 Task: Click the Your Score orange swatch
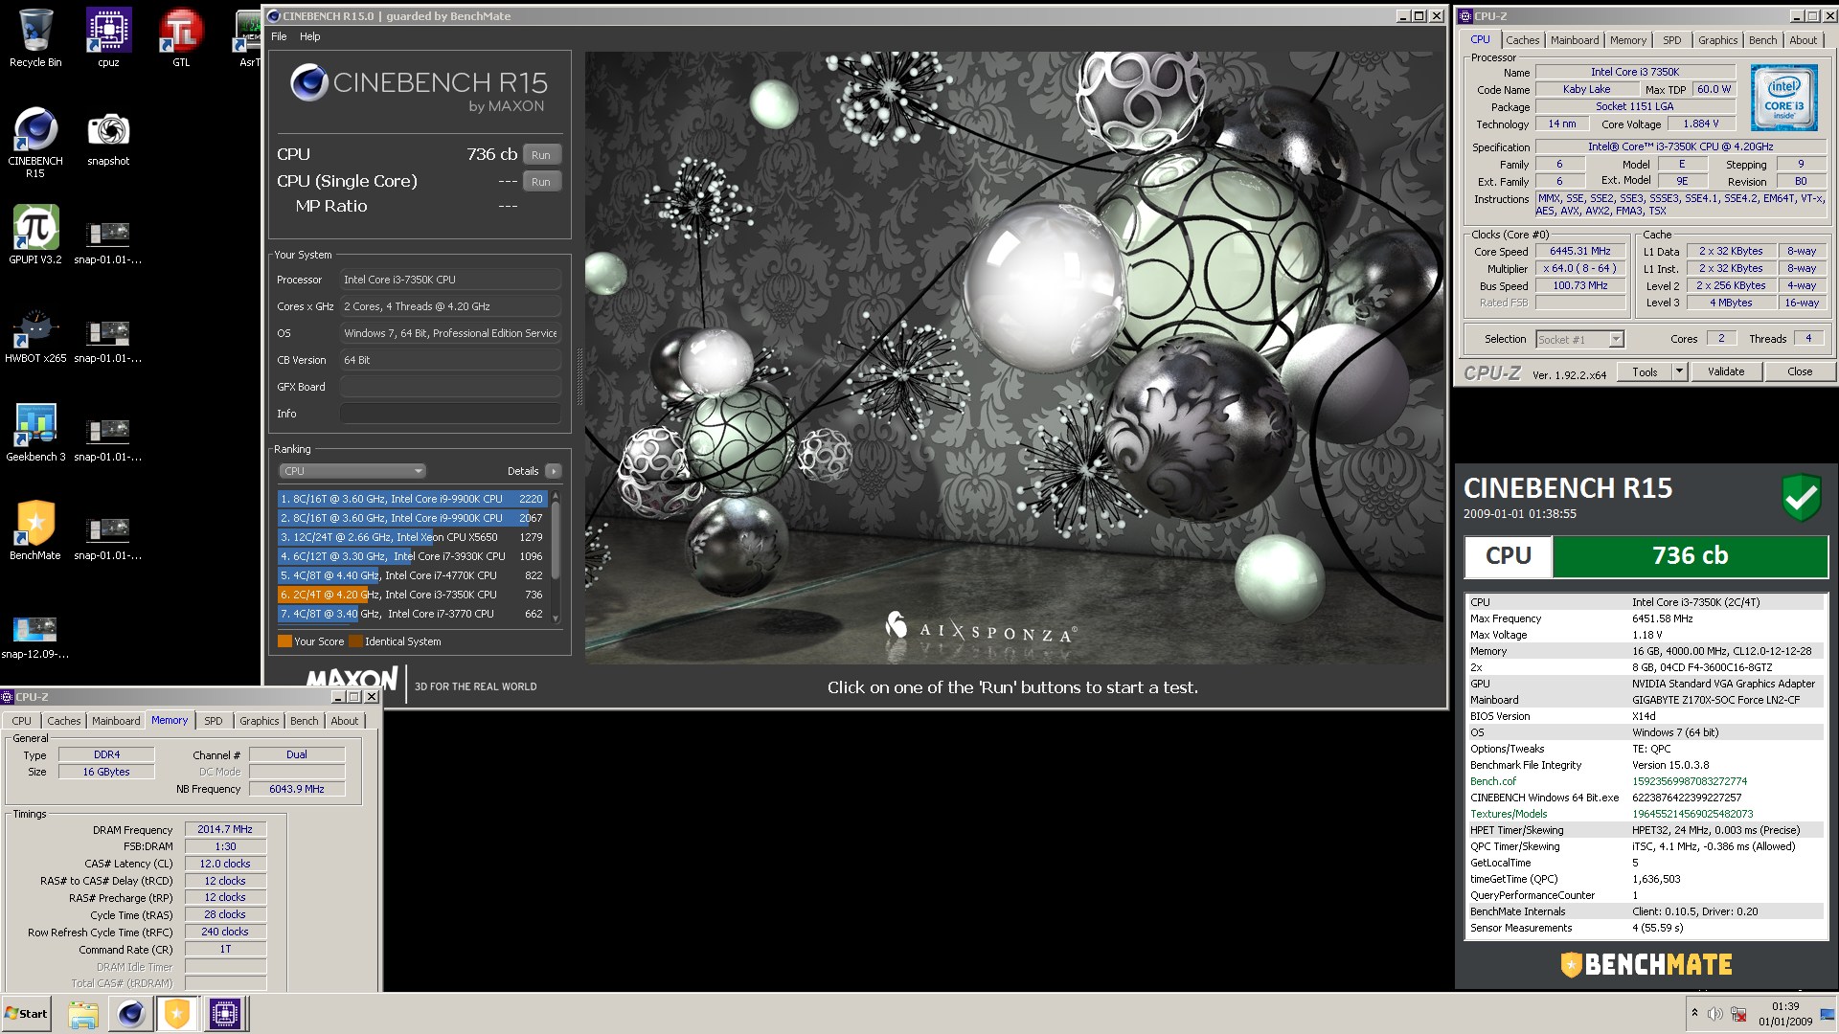[x=284, y=641]
